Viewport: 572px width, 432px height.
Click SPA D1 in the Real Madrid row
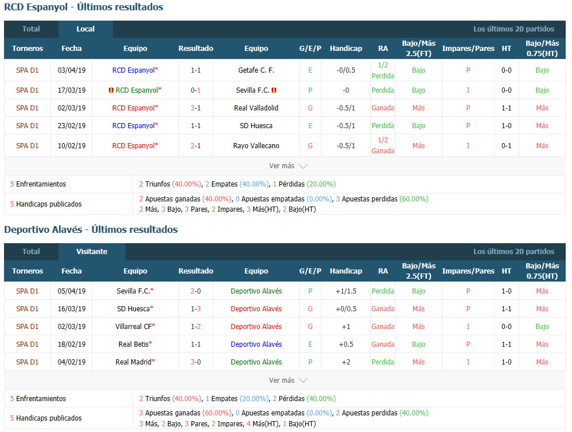[x=28, y=362]
